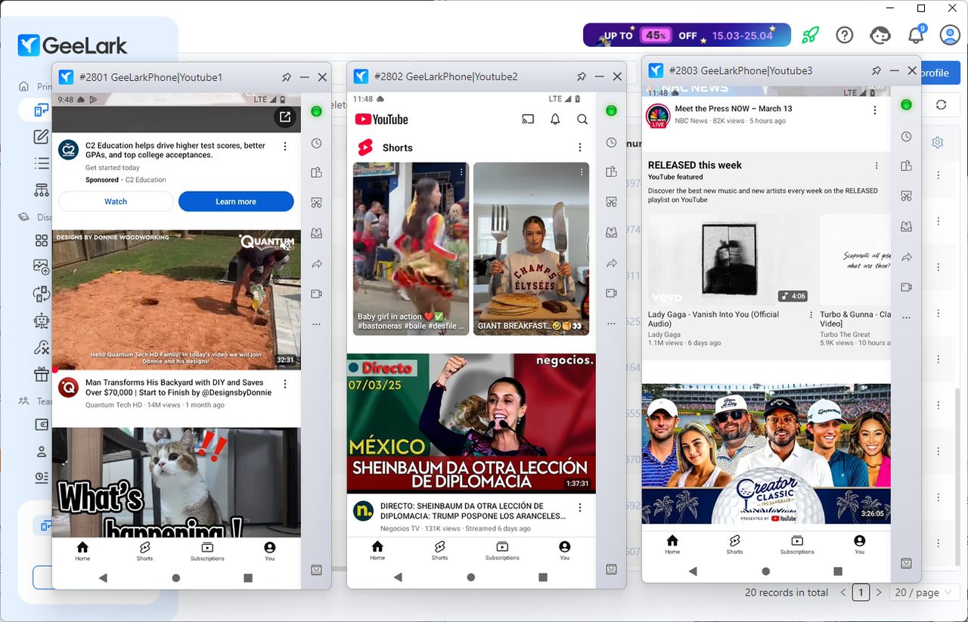Click the green status indicator in the Youtube3 sidebar
968x622 pixels.
coord(906,104)
